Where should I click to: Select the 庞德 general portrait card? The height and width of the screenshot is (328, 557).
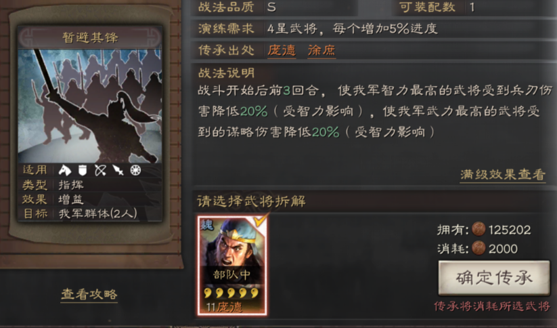[232, 265]
